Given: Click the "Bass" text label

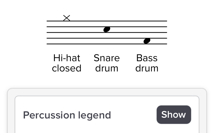Looking at the screenshot, I should coord(147,58).
